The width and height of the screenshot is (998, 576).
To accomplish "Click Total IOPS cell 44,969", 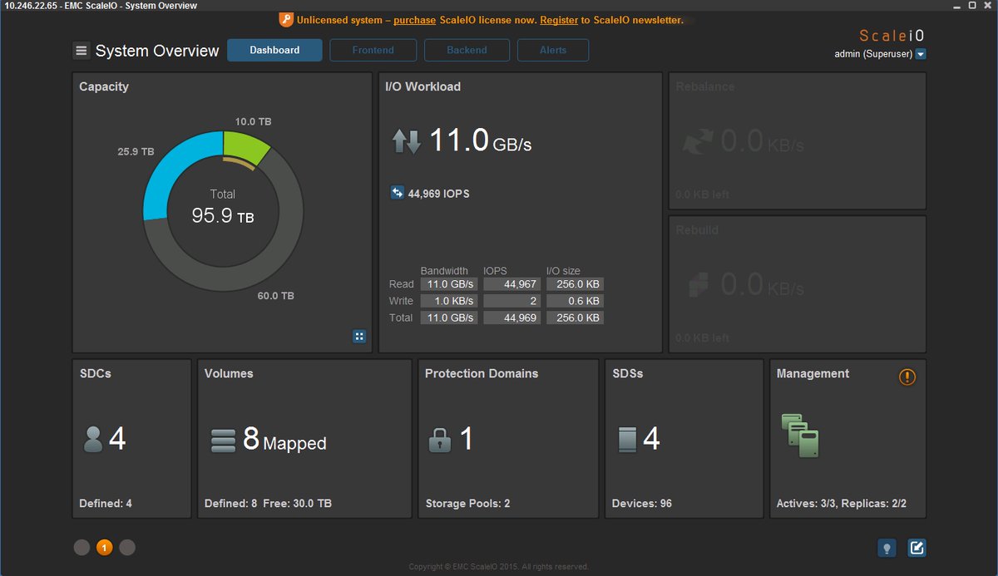I will pos(511,318).
